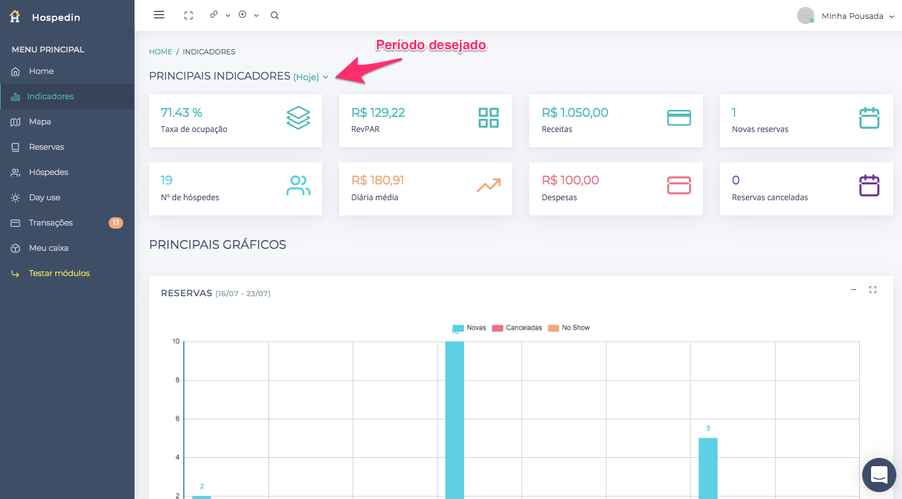Click the calendar icon on Novas reservas card

869,118
